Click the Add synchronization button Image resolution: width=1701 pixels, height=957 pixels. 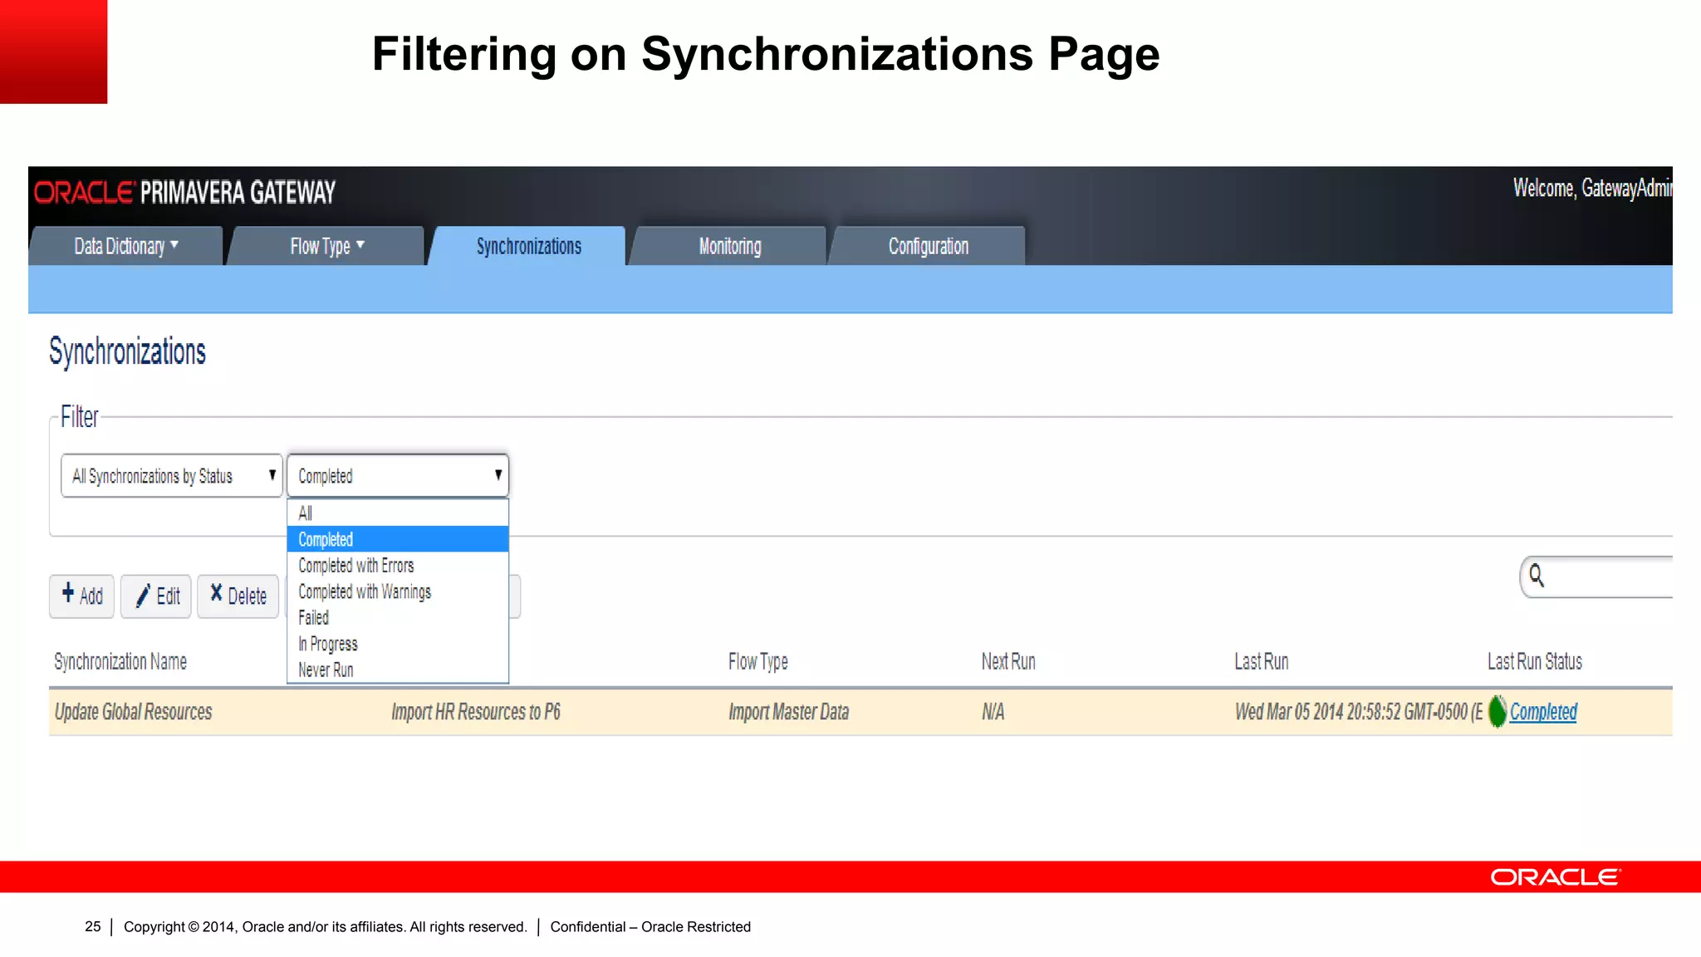click(81, 596)
